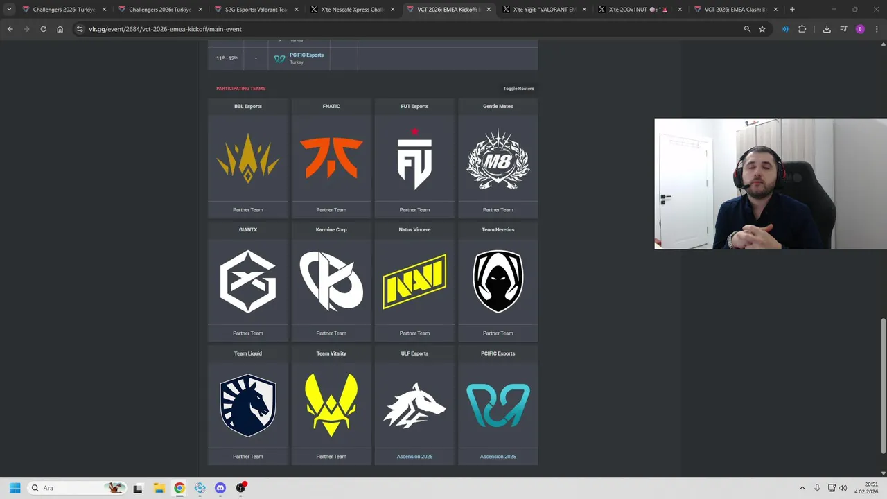Expand the system tray hidden icons chevron
The width and height of the screenshot is (887, 499).
[x=802, y=488]
